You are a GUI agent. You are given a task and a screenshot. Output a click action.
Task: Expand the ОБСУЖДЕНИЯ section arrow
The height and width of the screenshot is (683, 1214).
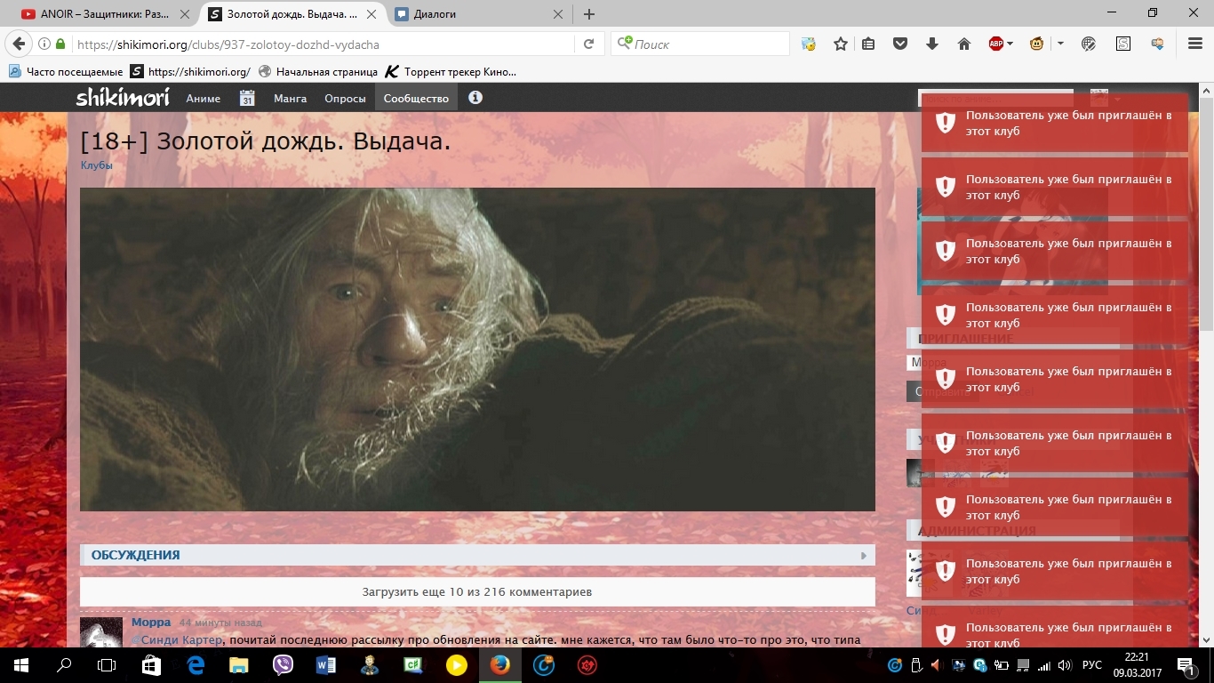[863, 556]
